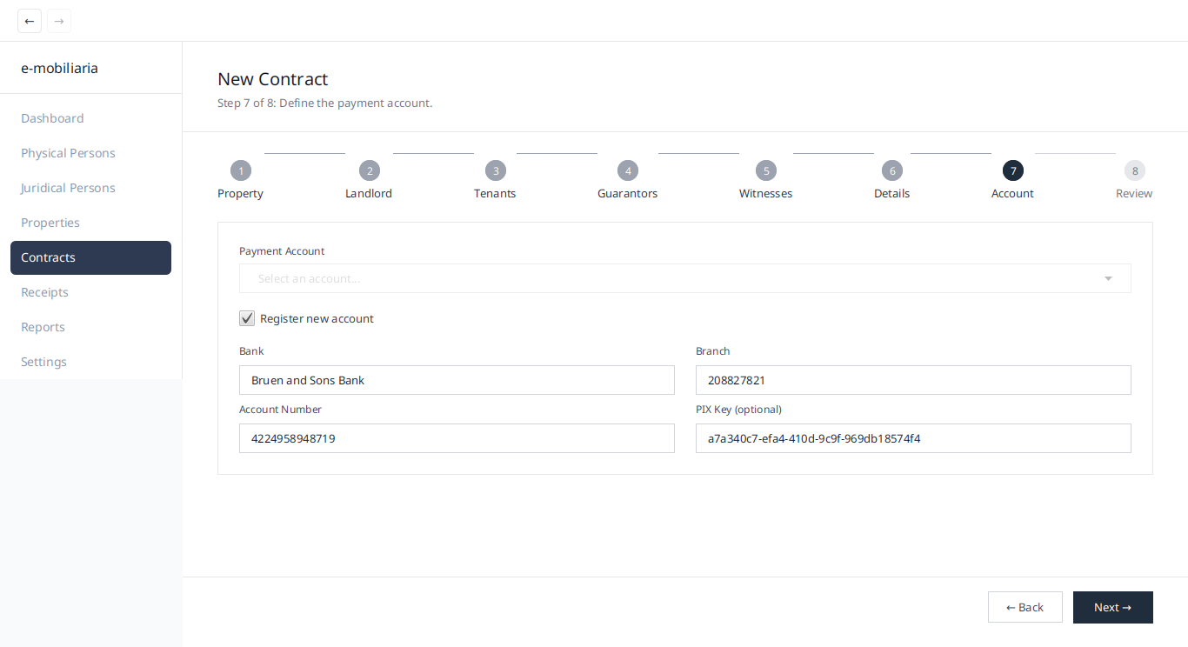This screenshot has height=647, width=1188.
Task: Click the Review step label
Action: [1134, 193]
